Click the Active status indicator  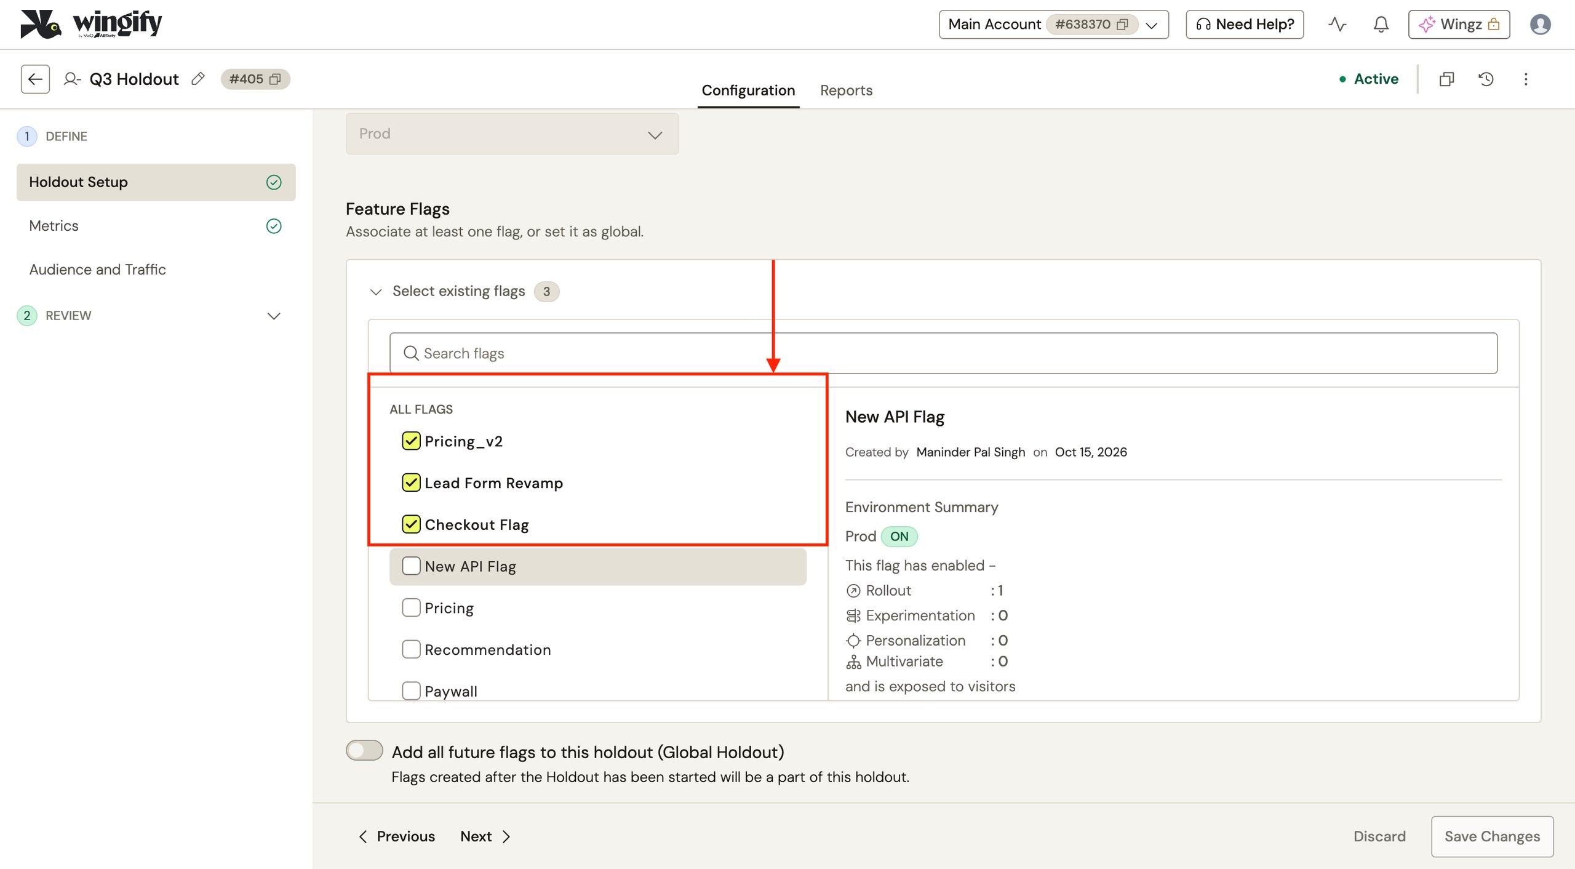[1368, 79]
